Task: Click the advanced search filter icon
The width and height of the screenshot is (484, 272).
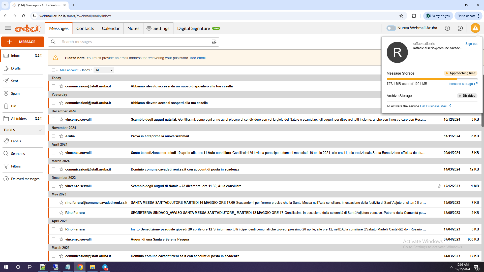Action: tap(214, 42)
